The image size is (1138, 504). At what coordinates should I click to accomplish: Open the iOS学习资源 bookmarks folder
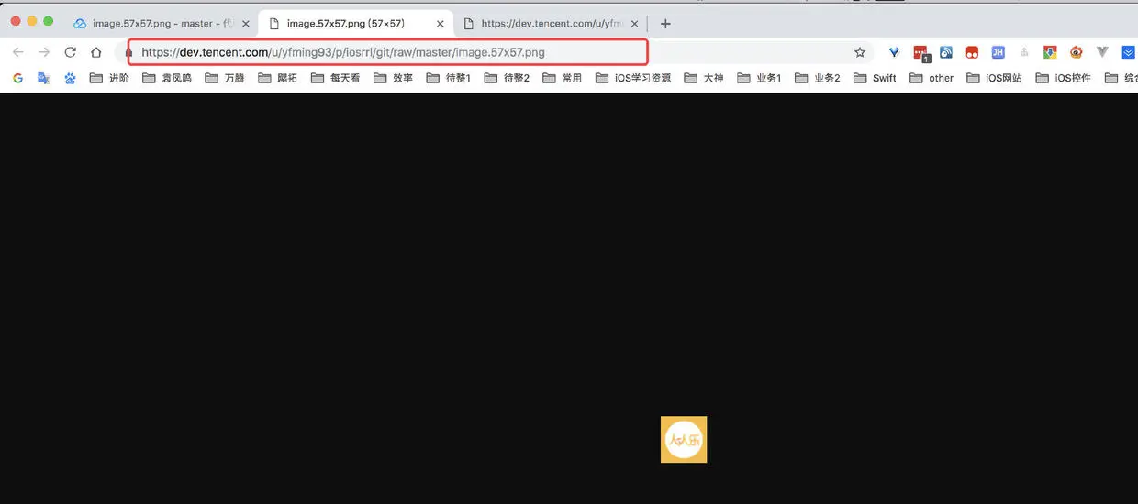633,78
